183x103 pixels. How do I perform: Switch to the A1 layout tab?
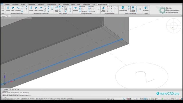pos(10,90)
